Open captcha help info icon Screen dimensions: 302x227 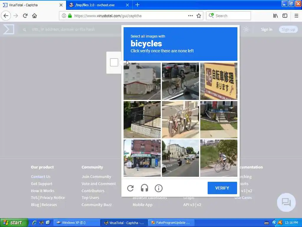click(158, 188)
